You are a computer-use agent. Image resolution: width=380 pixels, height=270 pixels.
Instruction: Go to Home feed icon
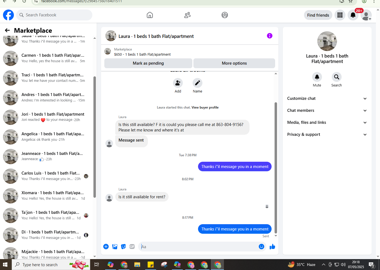pos(150,15)
